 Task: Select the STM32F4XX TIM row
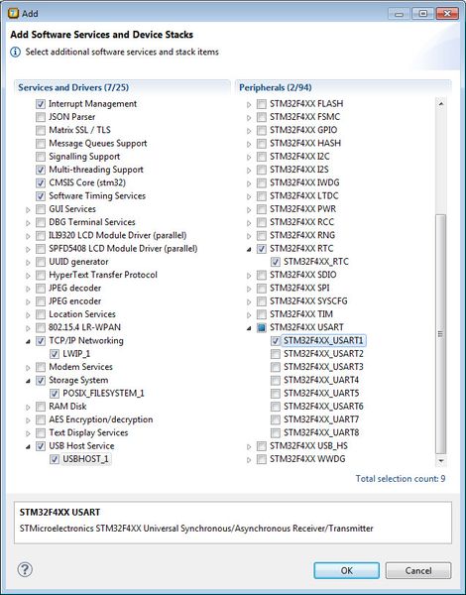pyautogui.click(x=301, y=314)
